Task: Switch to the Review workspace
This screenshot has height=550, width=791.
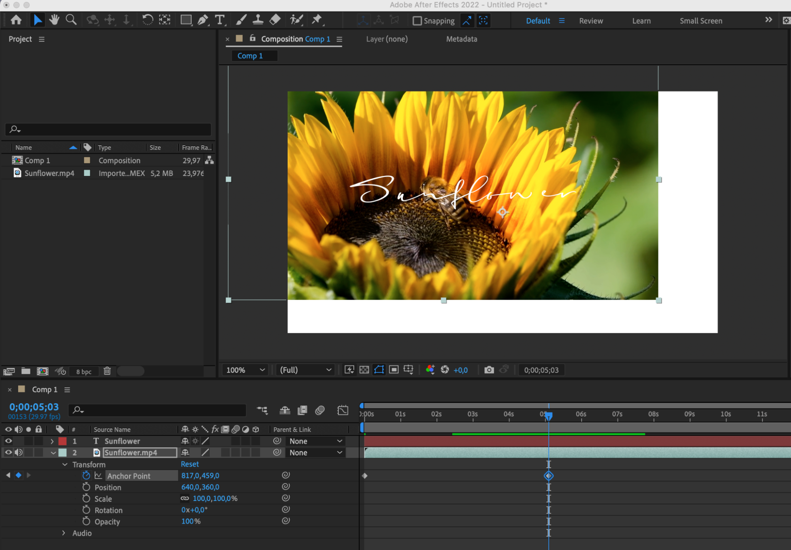Action: pos(591,21)
